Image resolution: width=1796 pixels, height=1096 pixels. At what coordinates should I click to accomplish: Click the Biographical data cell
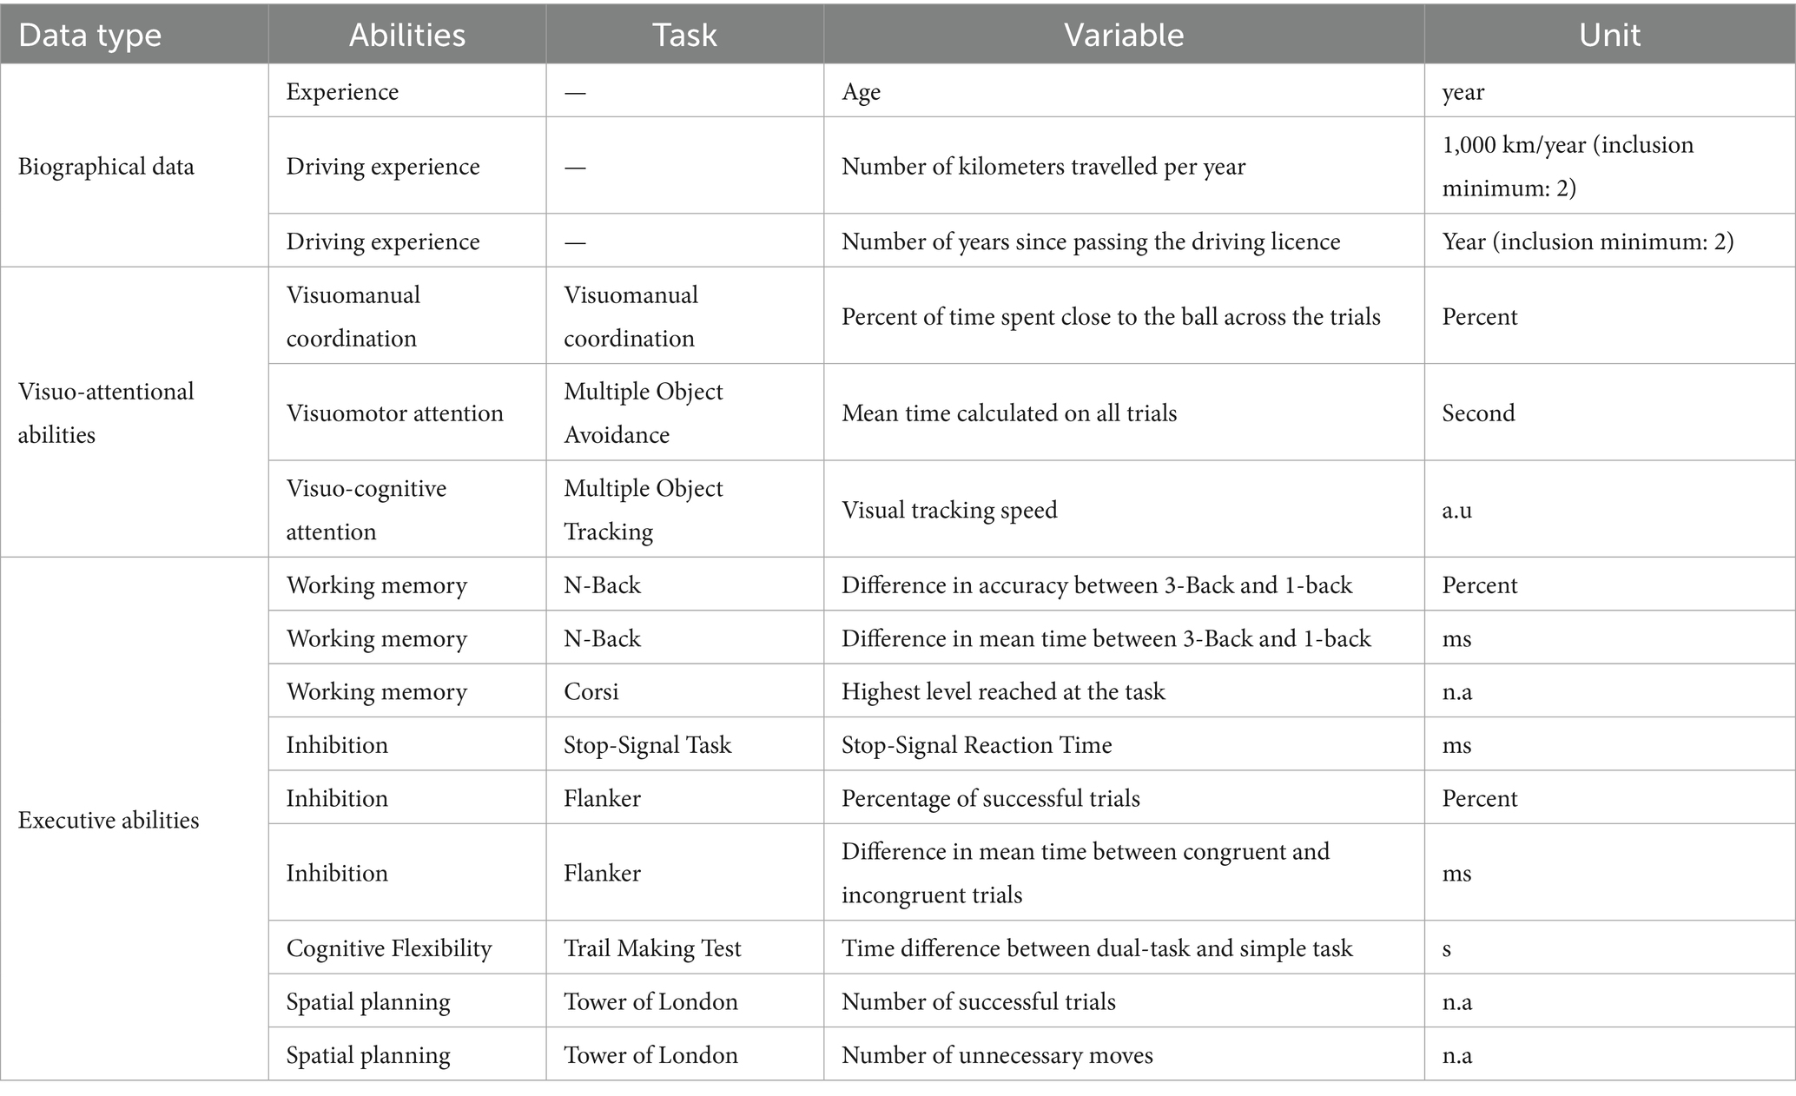[106, 167]
